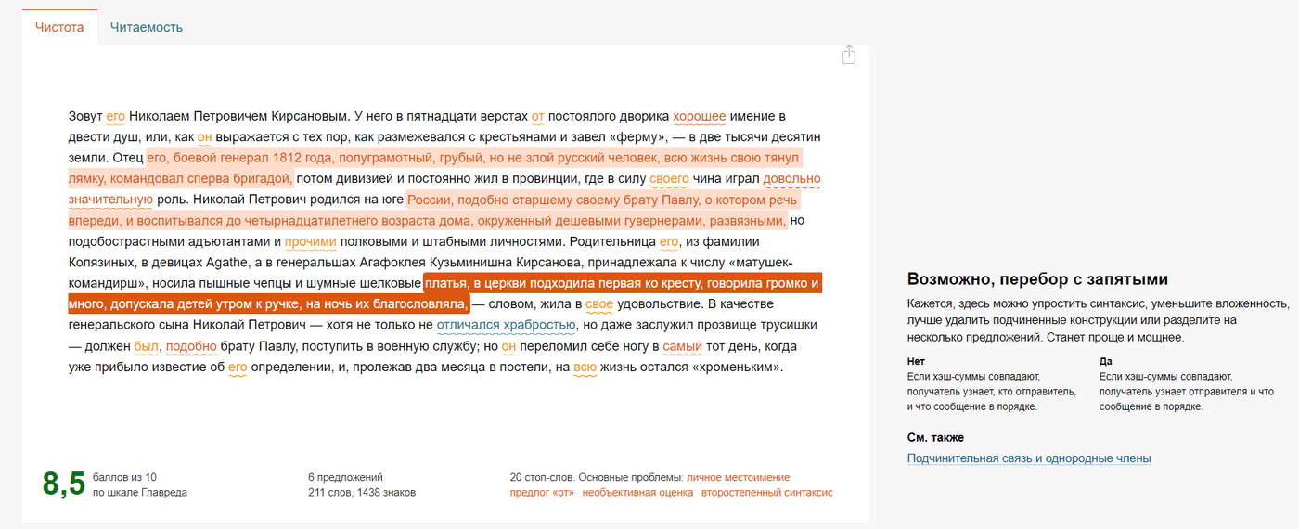Click the 6 предложений statistic
1299x529 pixels.
[345, 477]
